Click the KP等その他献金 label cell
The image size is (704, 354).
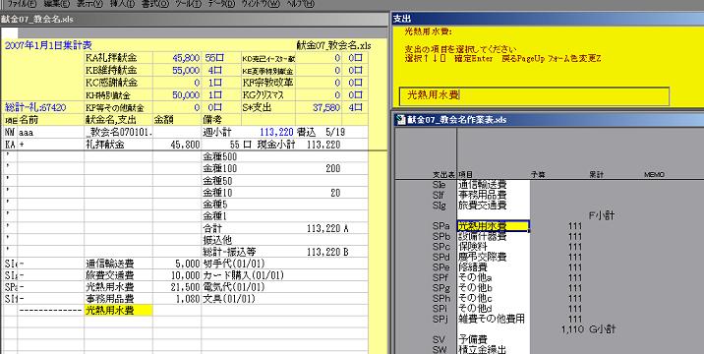coord(119,108)
